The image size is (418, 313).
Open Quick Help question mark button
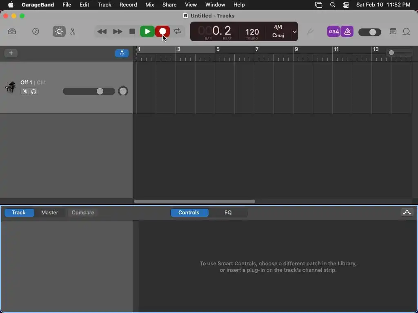point(36,31)
